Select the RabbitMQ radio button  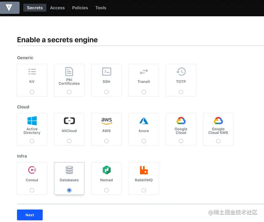(x=144, y=190)
